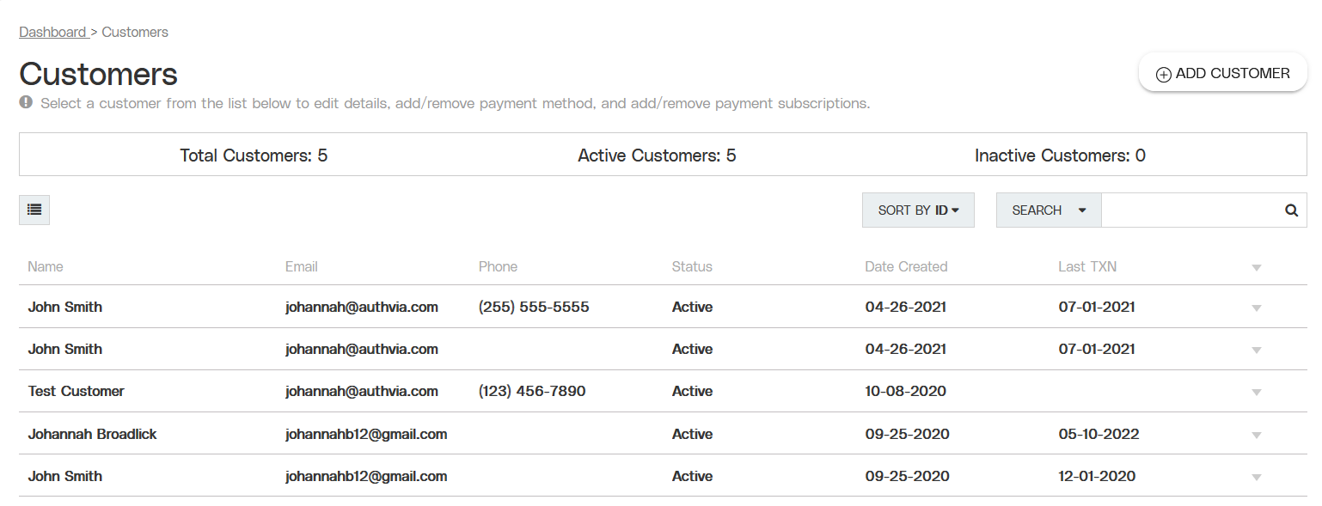The image size is (1322, 506).
Task: Open the Johannah Broadlick customer row
Action: [663, 434]
